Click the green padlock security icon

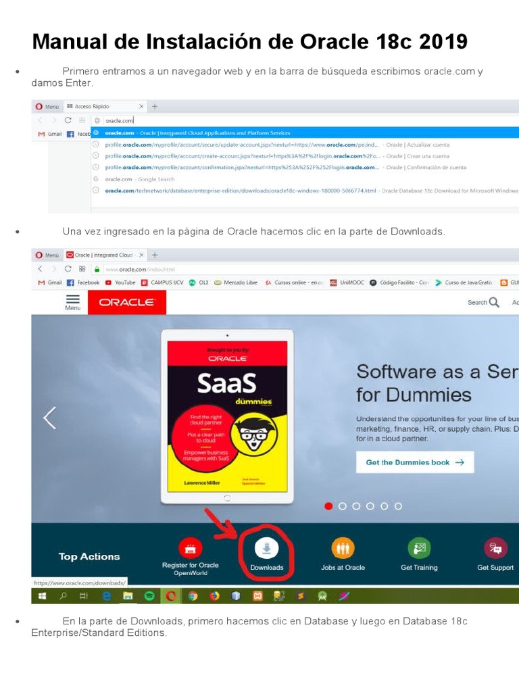[x=97, y=269]
